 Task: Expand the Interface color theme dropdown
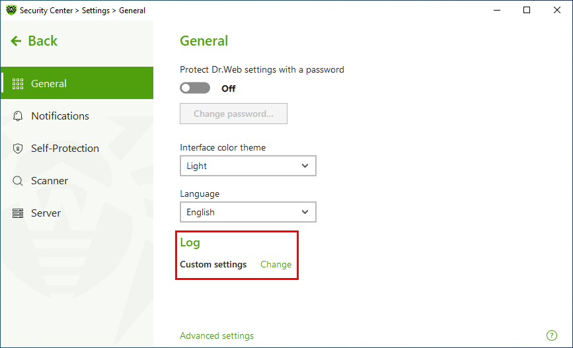(x=248, y=166)
